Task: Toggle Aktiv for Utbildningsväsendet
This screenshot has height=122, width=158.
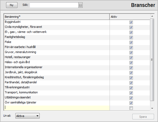Action: 131,98
